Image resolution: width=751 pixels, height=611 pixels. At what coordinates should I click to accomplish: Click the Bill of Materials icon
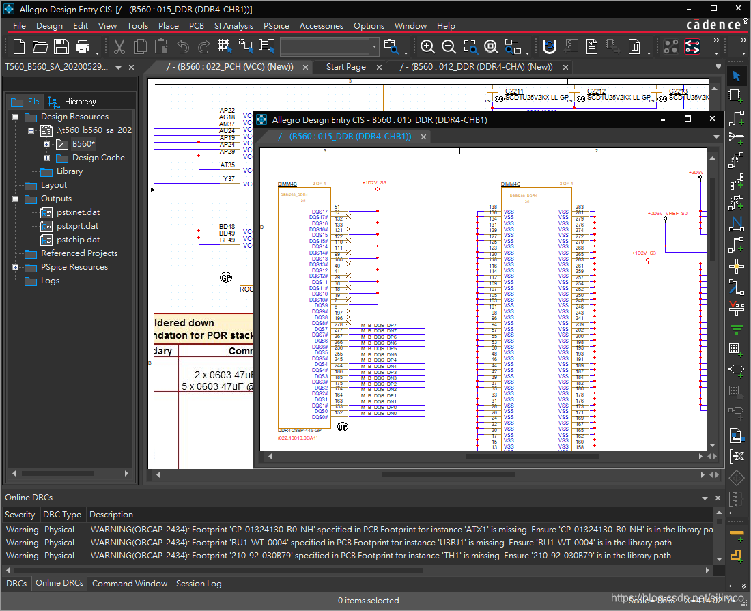[x=634, y=46]
